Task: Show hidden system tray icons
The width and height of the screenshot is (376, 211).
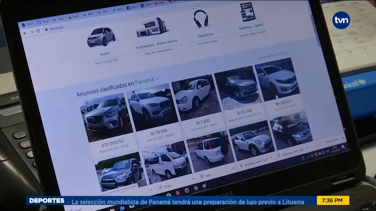Action: [309, 157]
